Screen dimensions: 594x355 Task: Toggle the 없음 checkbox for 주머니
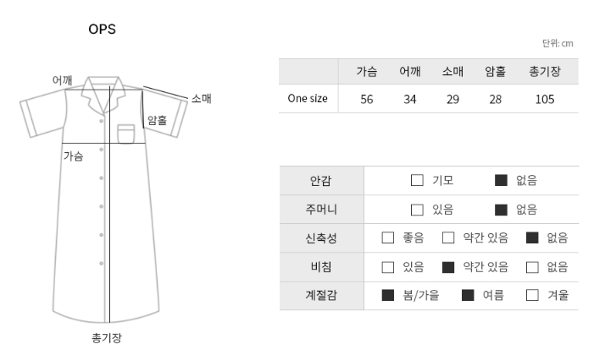501,210
